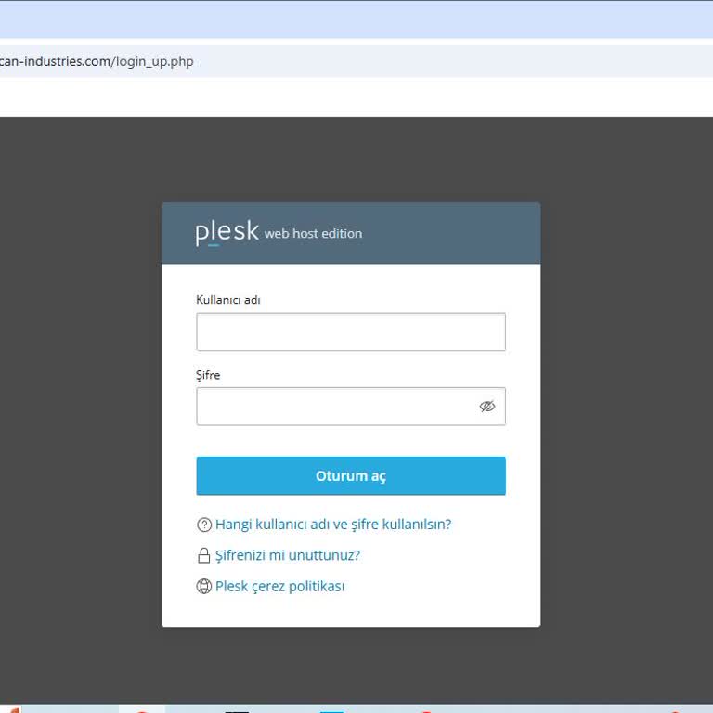713x713 pixels.
Task: Click the globe icon beside cookie policy
Action: click(x=204, y=587)
